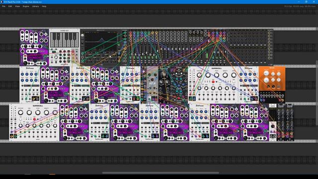This screenshot has width=318, height=179.
Task: Click diamond icon on top-row Pink Trombone module
Action: coord(46,34)
